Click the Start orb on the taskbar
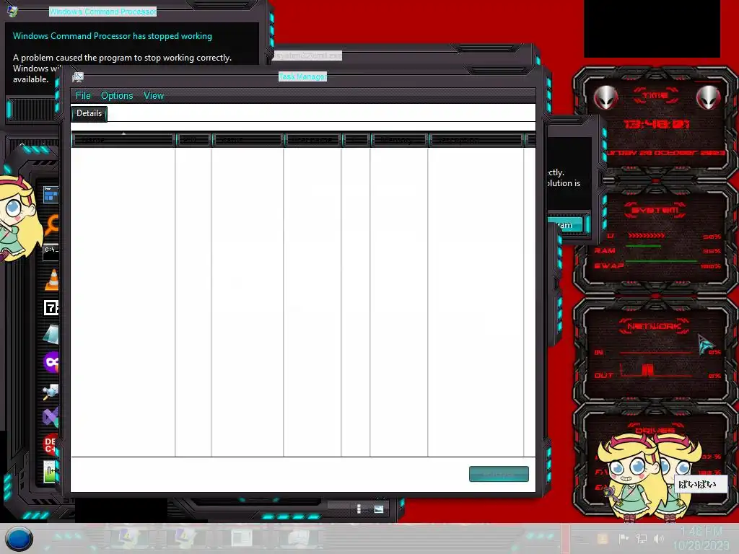 coord(19,539)
